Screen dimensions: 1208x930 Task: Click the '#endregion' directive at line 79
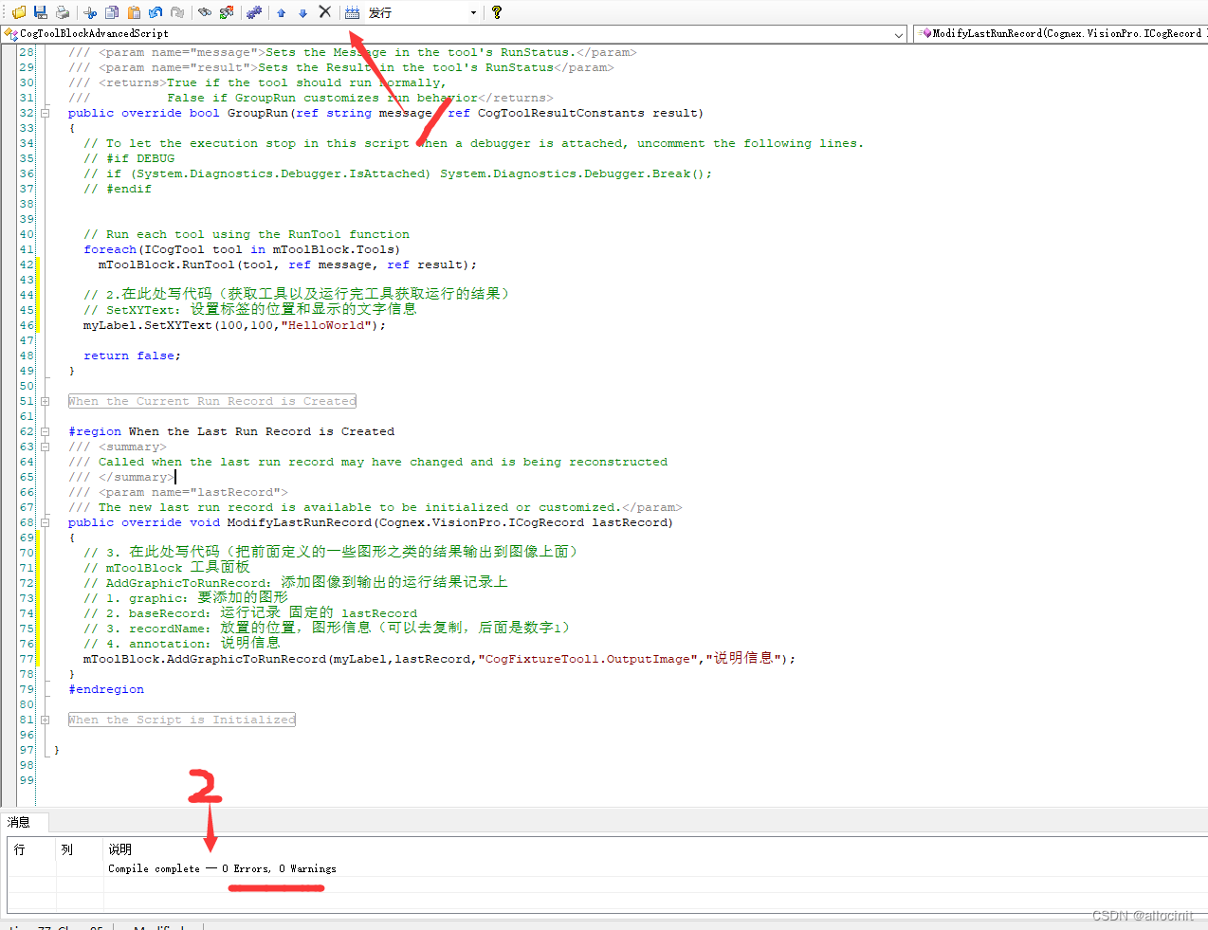click(106, 689)
